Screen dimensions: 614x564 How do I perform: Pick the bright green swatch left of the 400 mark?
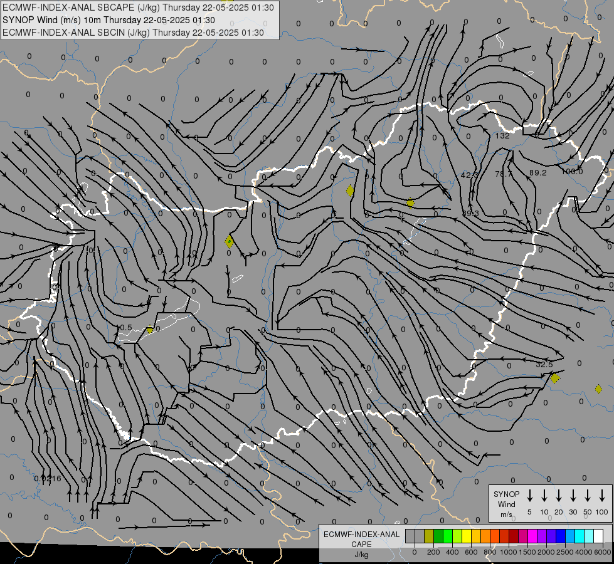pyautogui.click(x=448, y=536)
